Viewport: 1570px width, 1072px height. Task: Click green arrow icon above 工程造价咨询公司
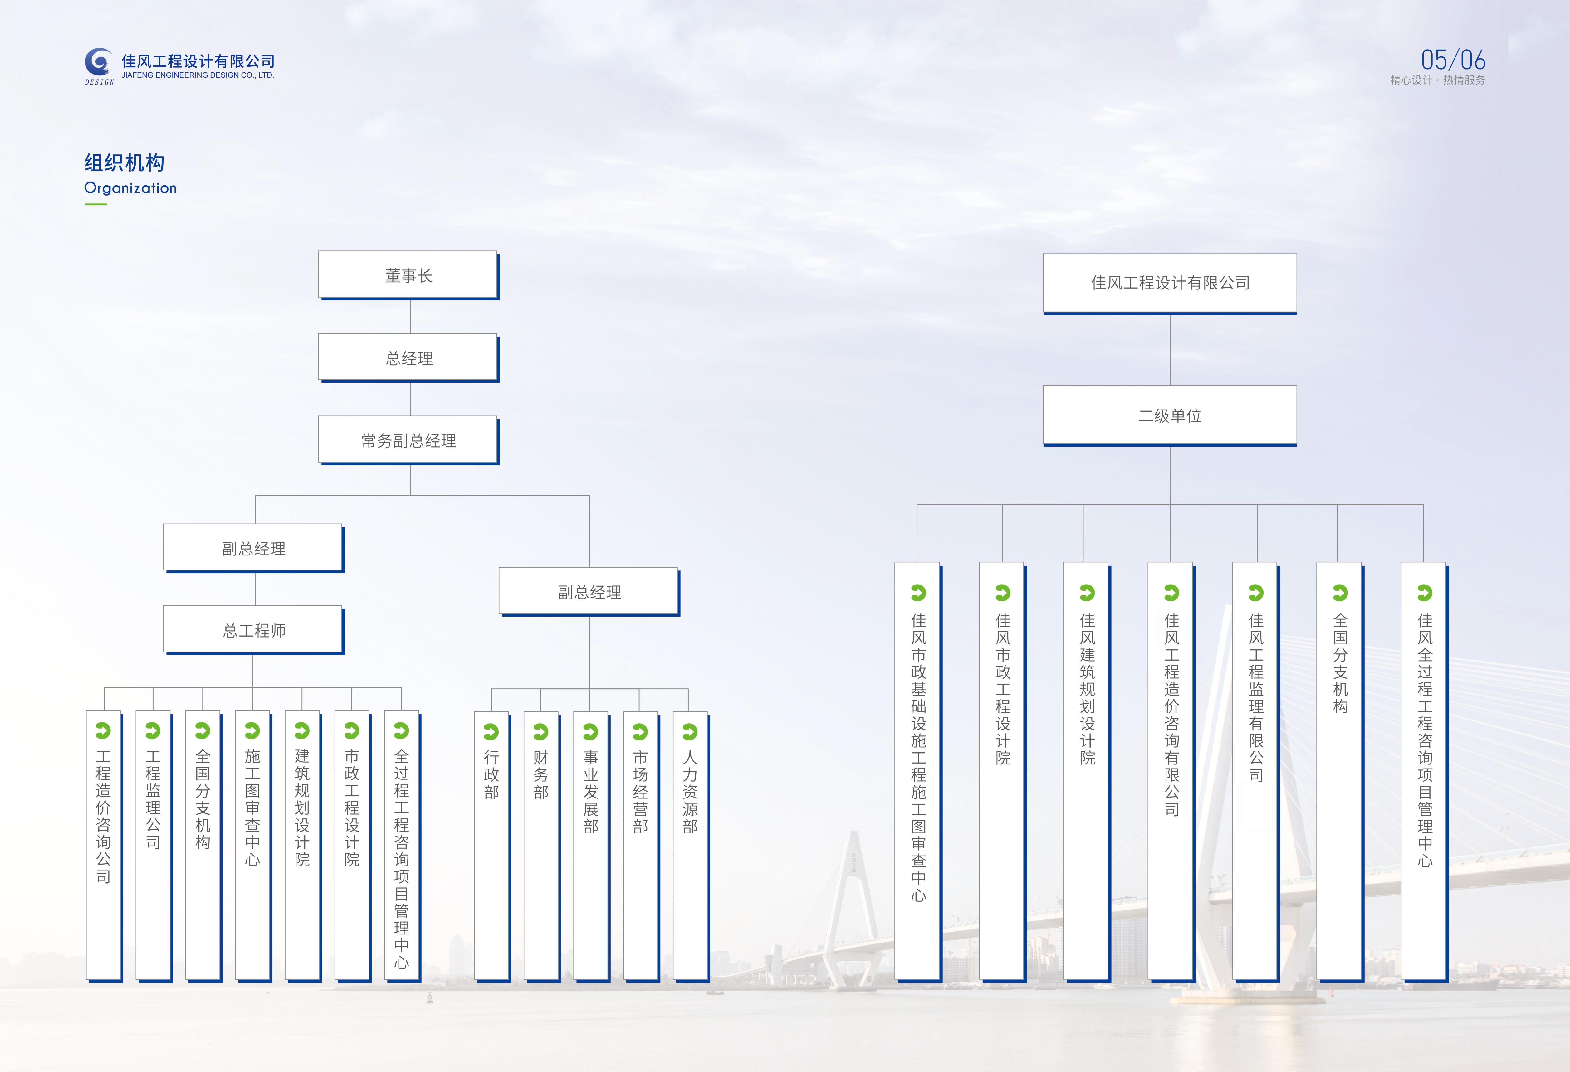(103, 730)
